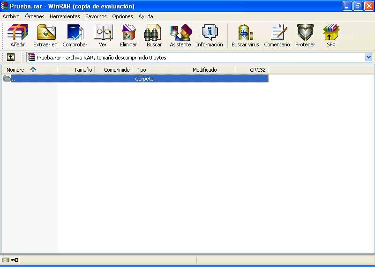Restore down the WinRAR window
The width and height of the screenshot is (375, 267).
(x=358, y=6)
